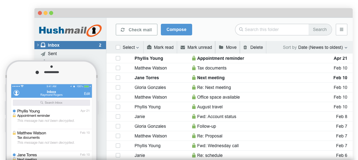Image resolution: width=358 pixels, height=160 pixels.
Task: Click the green macOS zoom button
Action: tap(51, 13)
